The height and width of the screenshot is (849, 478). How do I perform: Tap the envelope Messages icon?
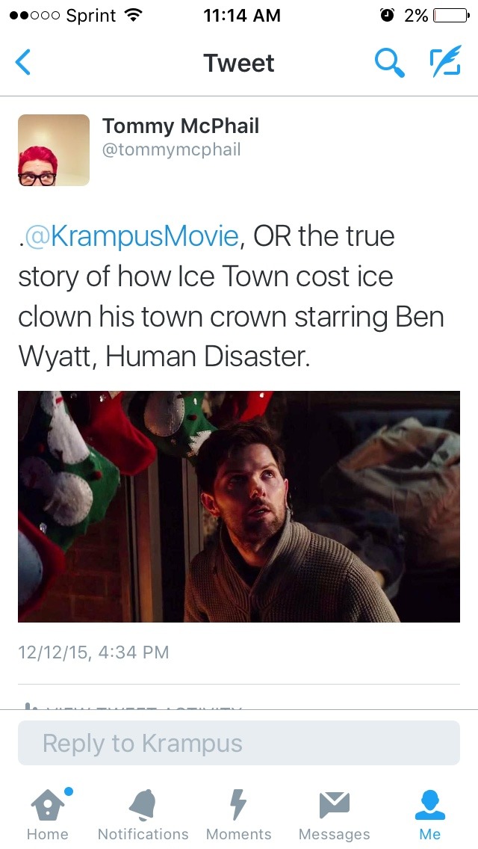point(335,805)
